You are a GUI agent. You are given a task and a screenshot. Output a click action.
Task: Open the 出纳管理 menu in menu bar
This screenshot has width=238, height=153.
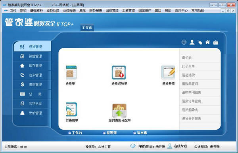pyautogui.click(x=112, y=10)
